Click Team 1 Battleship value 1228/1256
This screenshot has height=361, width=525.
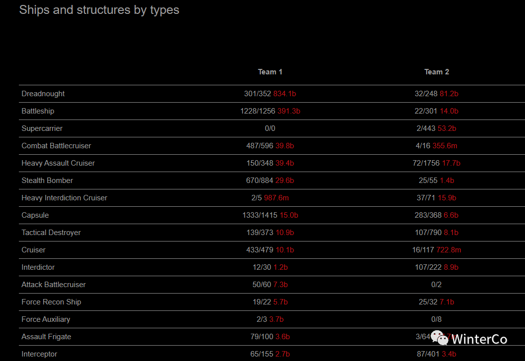pyautogui.click(x=257, y=111)
